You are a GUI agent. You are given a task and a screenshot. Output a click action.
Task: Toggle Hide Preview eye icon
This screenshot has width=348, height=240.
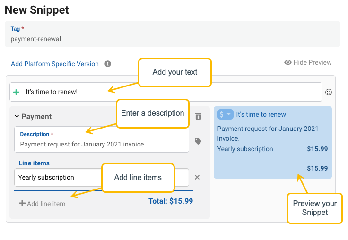click(287, 62)
